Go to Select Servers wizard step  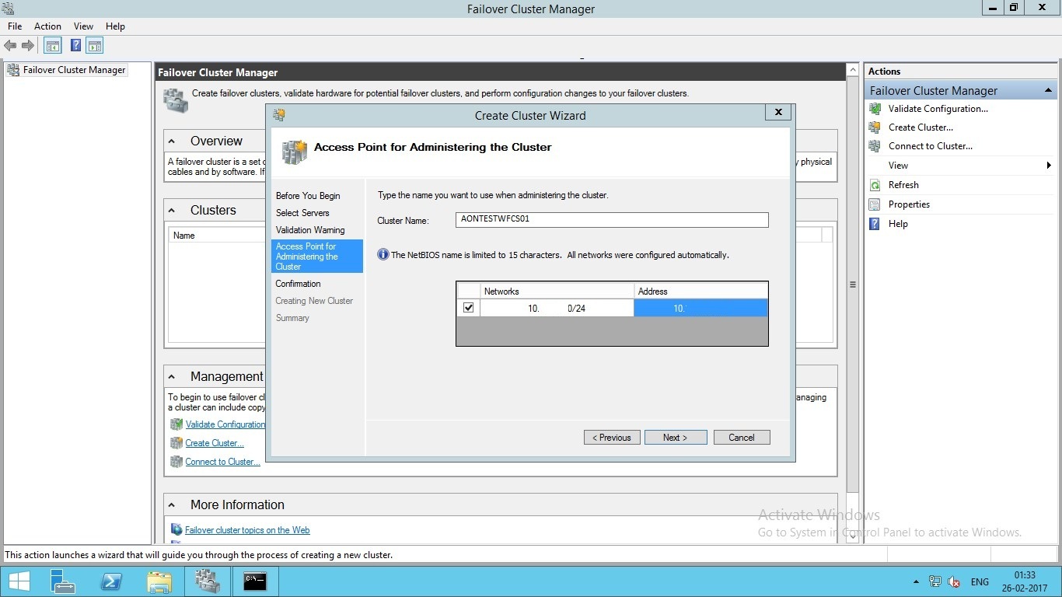coord(302,213)
